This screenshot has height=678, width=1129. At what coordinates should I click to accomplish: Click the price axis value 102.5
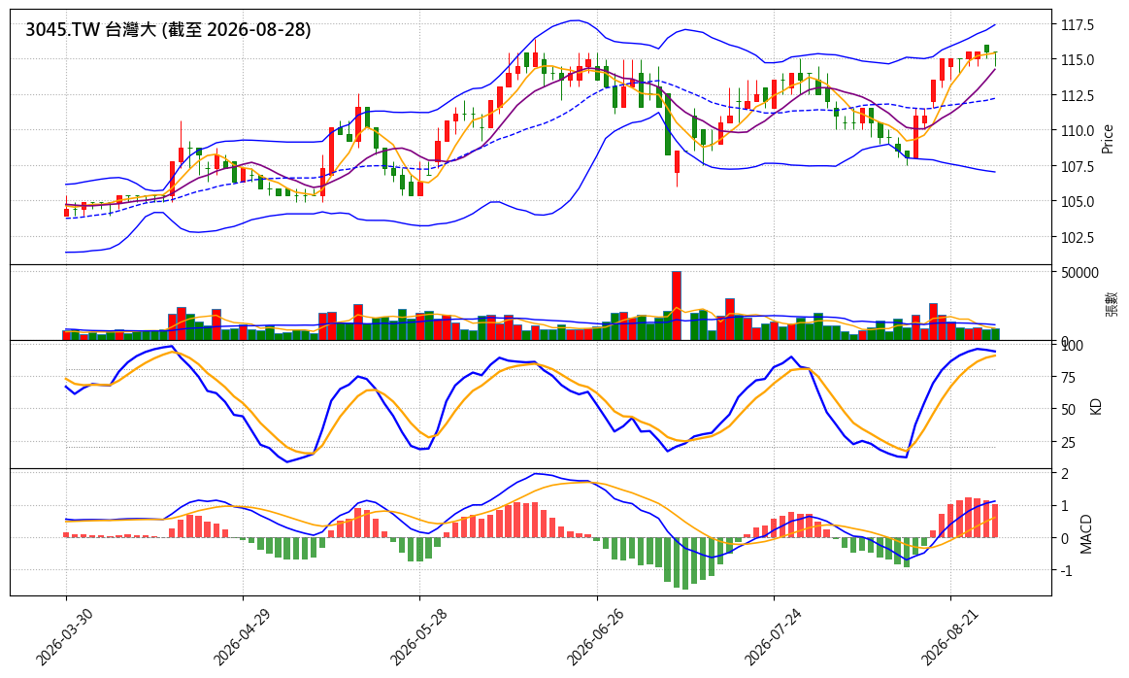click(x=1078, y=237)
